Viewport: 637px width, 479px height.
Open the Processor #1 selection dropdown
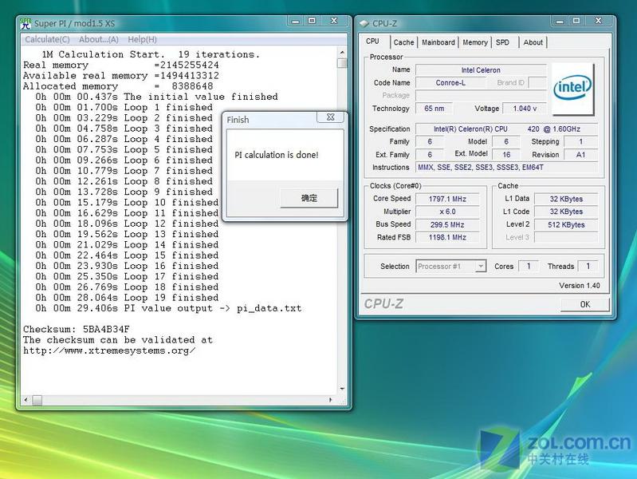(x=451, y=267)
